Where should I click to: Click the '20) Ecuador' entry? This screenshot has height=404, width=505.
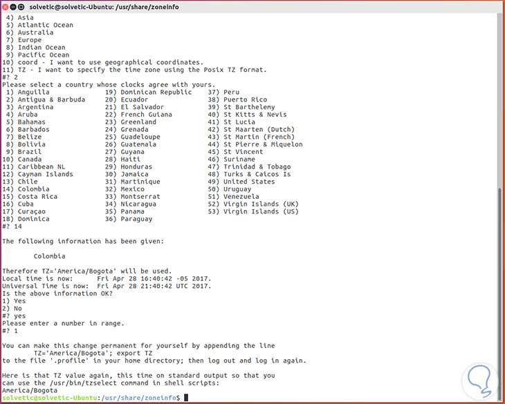pos(127,99)
